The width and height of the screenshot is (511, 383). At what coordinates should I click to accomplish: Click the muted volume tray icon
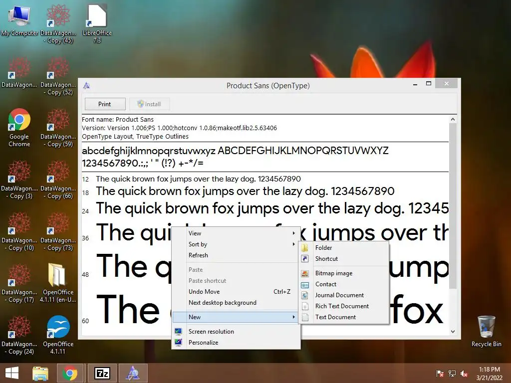point(464,373)
